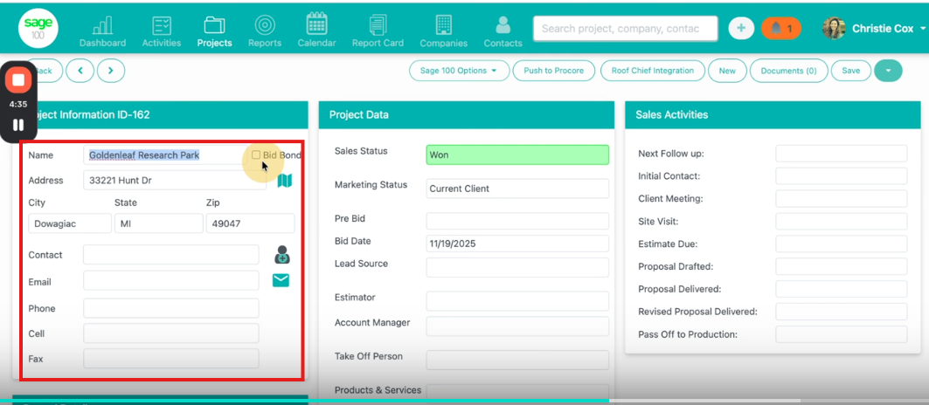Pause the screen recording
The image size is (929, 405).
click(18, 125)
